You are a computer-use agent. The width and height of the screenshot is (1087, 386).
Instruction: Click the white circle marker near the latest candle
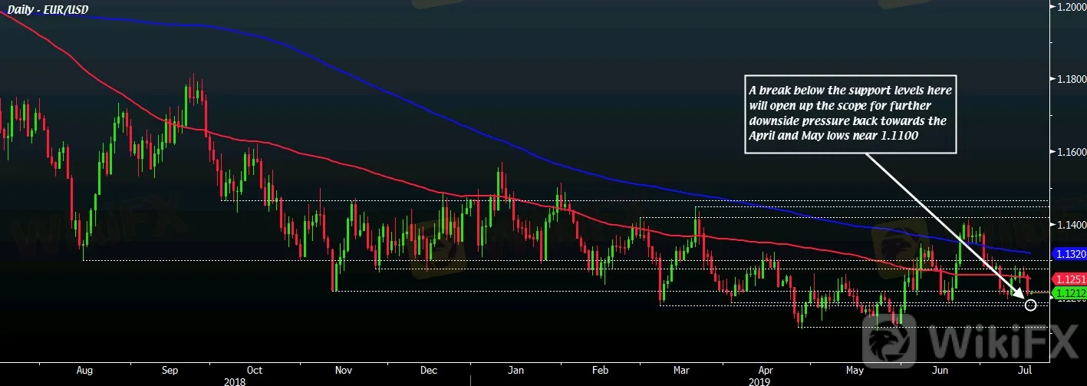pos(1030,305)
